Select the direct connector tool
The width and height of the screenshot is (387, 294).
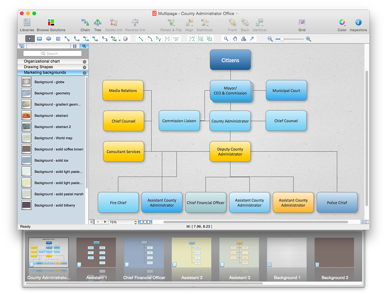coord(67,39)
